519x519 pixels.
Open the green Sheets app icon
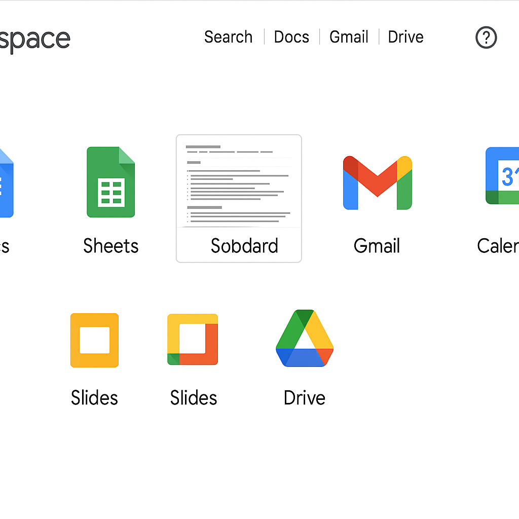point(110,182)
